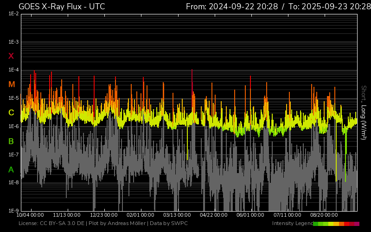
Task: Click the dark green swatch in intensity legend
Action: (316, 224)
